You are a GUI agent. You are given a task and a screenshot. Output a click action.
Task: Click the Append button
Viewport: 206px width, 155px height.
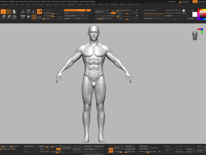pyautogui.click(x=69, y=19)
